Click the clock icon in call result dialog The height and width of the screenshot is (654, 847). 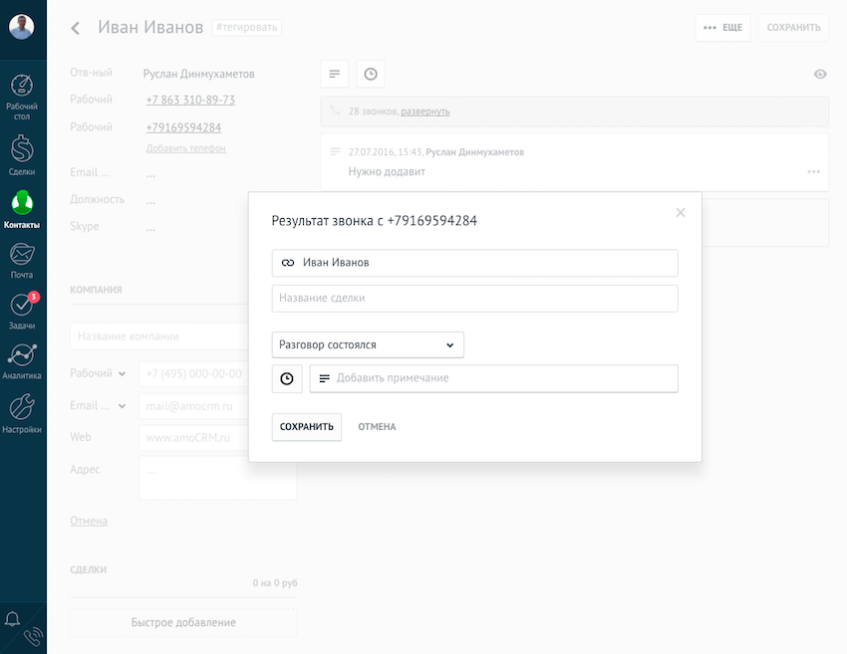[287, 378]
